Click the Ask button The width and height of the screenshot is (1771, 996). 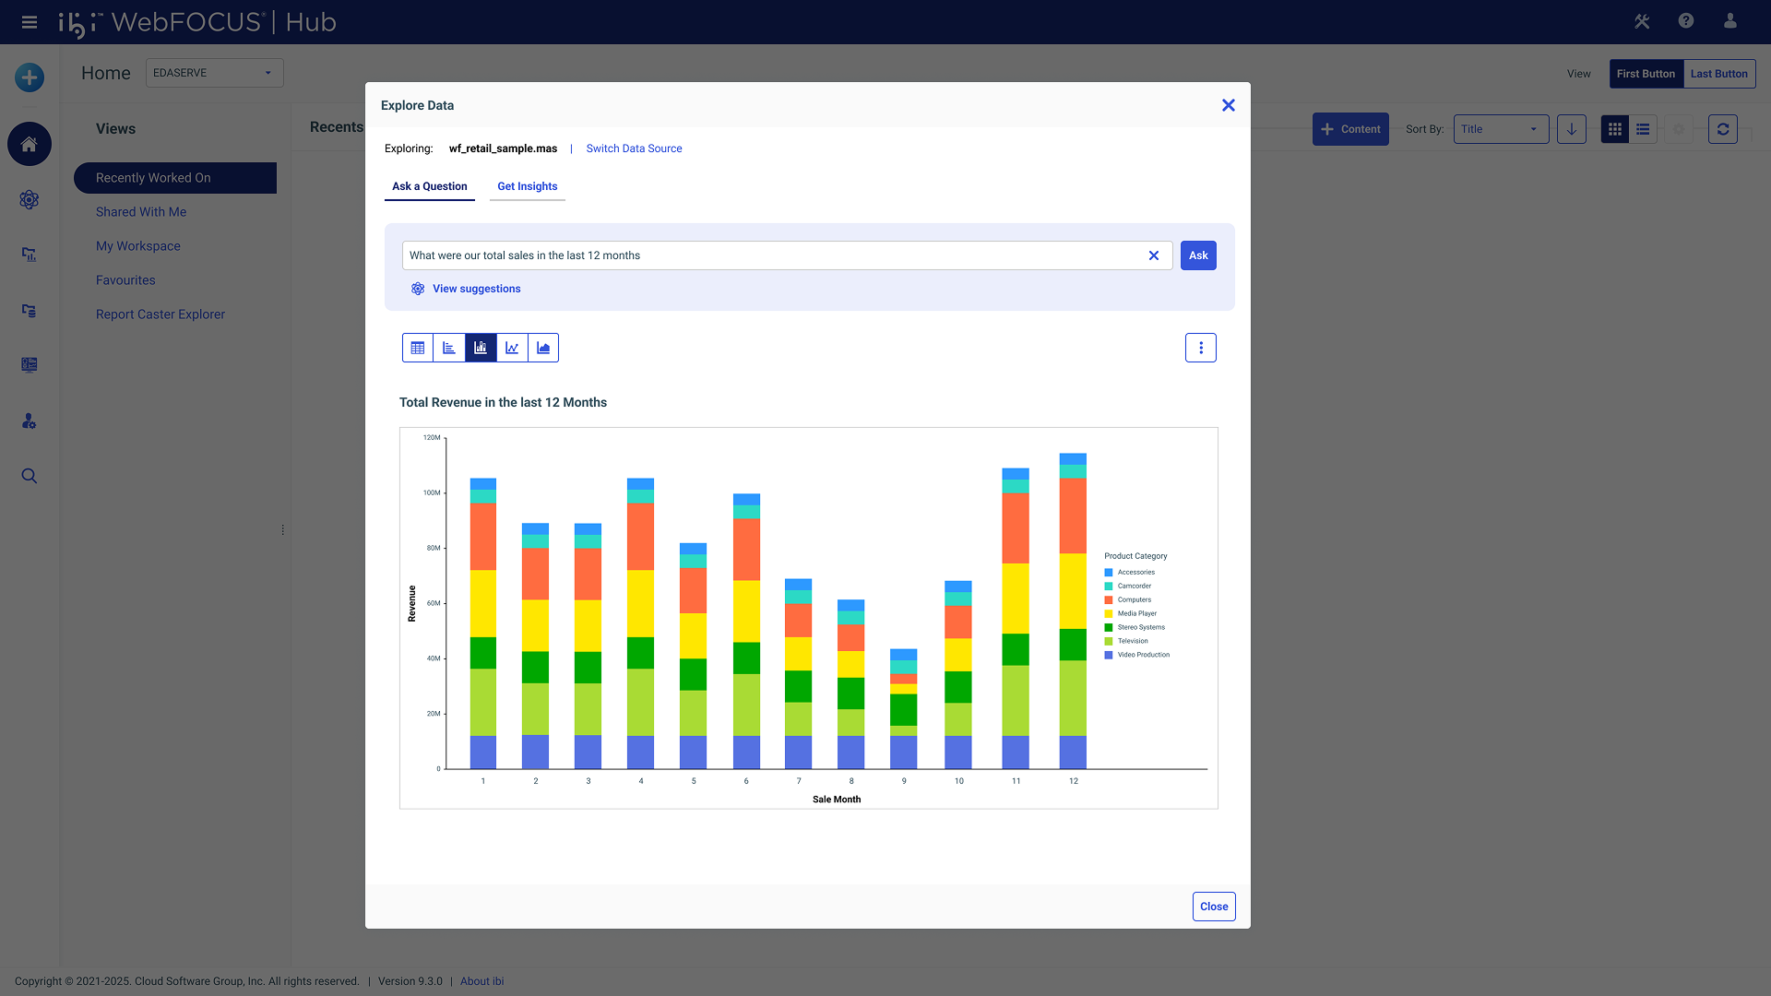[x=1197, y=255]
